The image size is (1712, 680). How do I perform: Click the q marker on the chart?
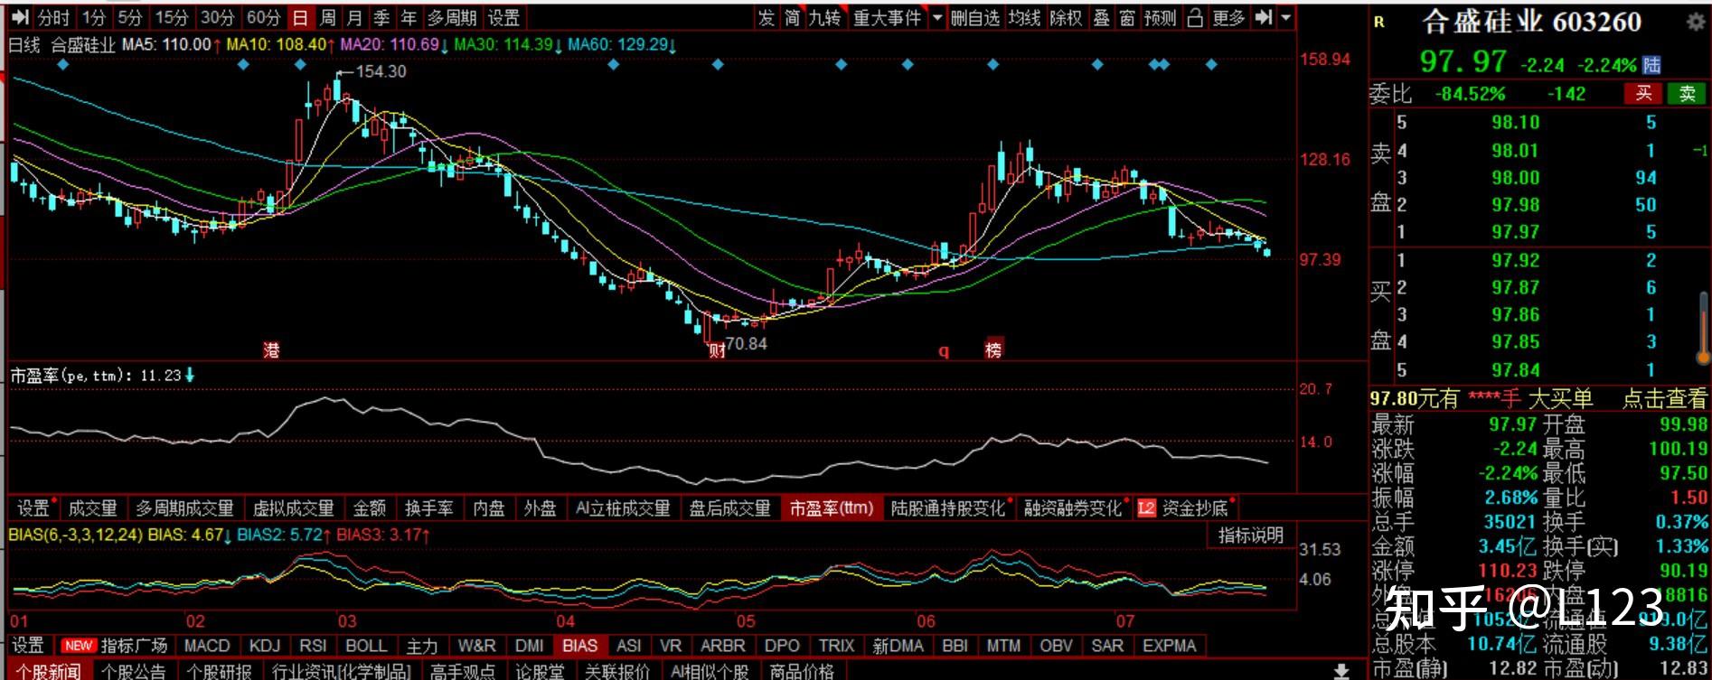[x=944, y=350]
